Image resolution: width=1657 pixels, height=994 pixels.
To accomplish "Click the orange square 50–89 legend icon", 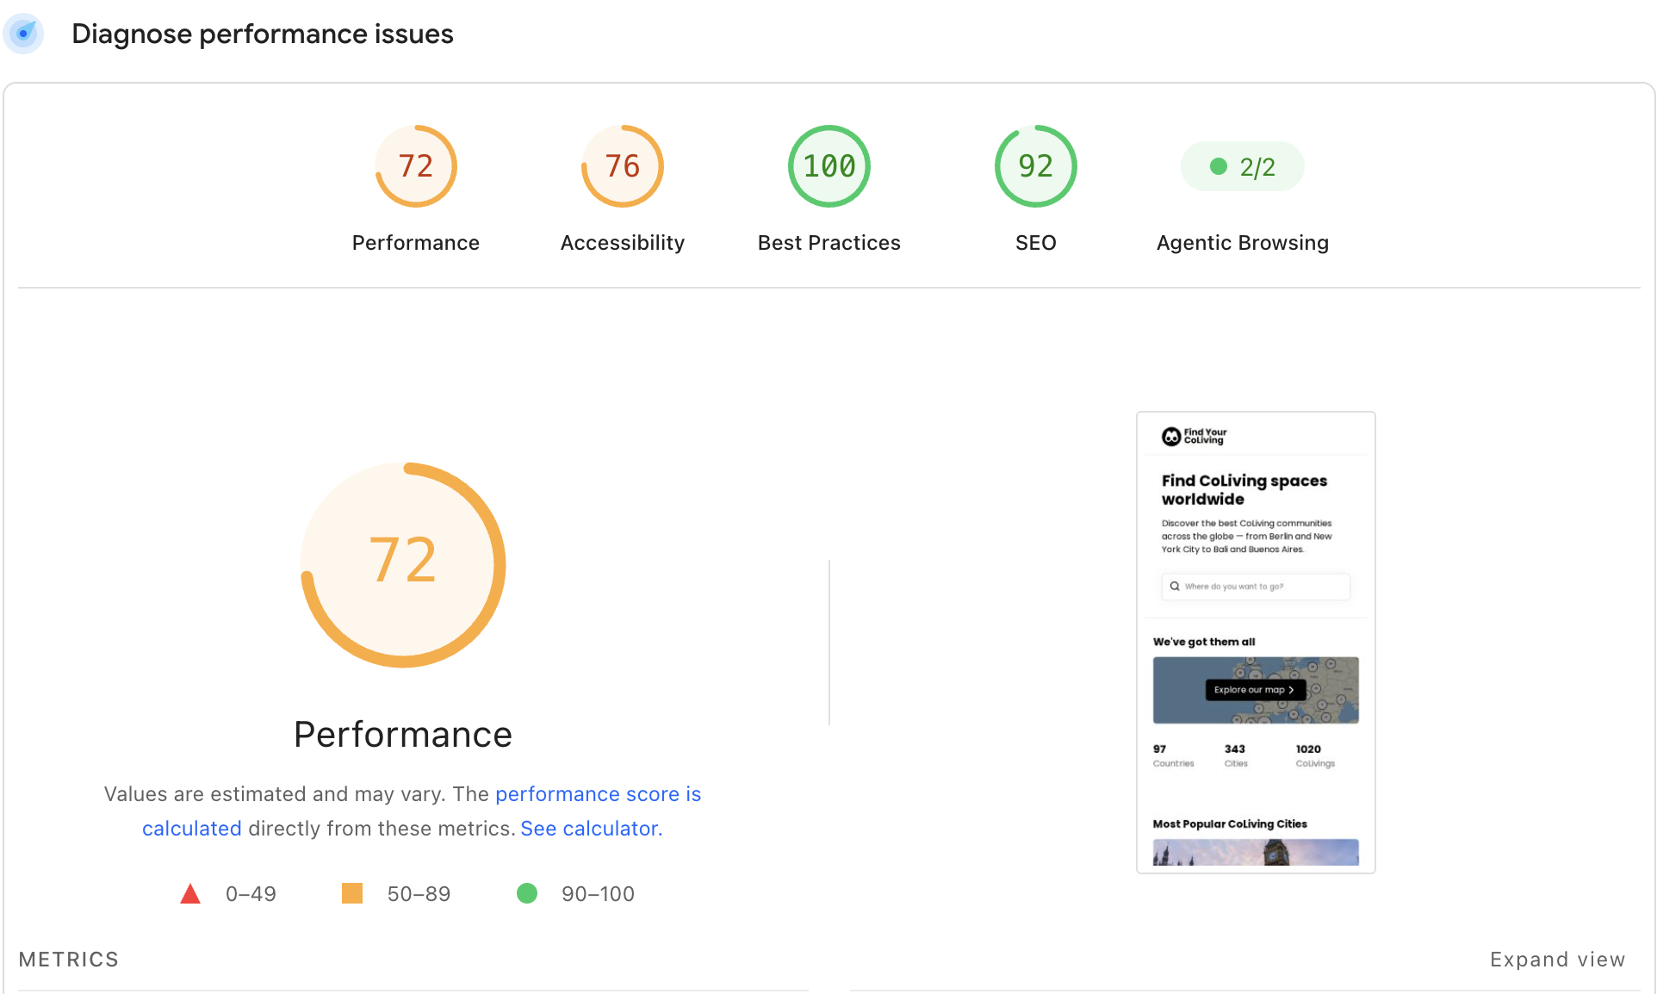I will [x=352, y=893].
